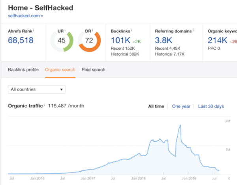
Task: Click the UR info icon
Action: pos(65,30)
